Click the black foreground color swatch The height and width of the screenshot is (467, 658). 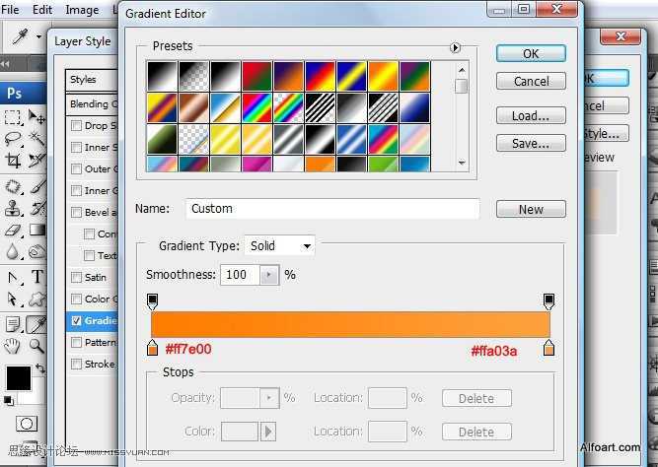coord(19,378)
